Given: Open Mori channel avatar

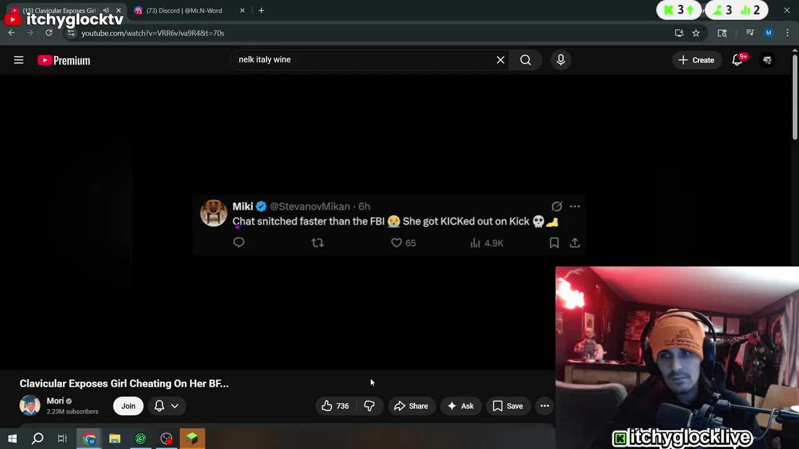Looking at the screenshot, I should click(x=29, y=406).
